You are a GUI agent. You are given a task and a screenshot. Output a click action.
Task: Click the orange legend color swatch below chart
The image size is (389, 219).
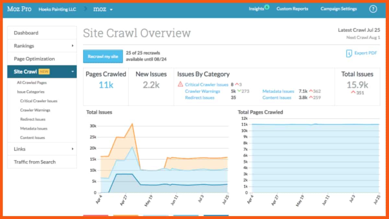(x=126, y=215)
